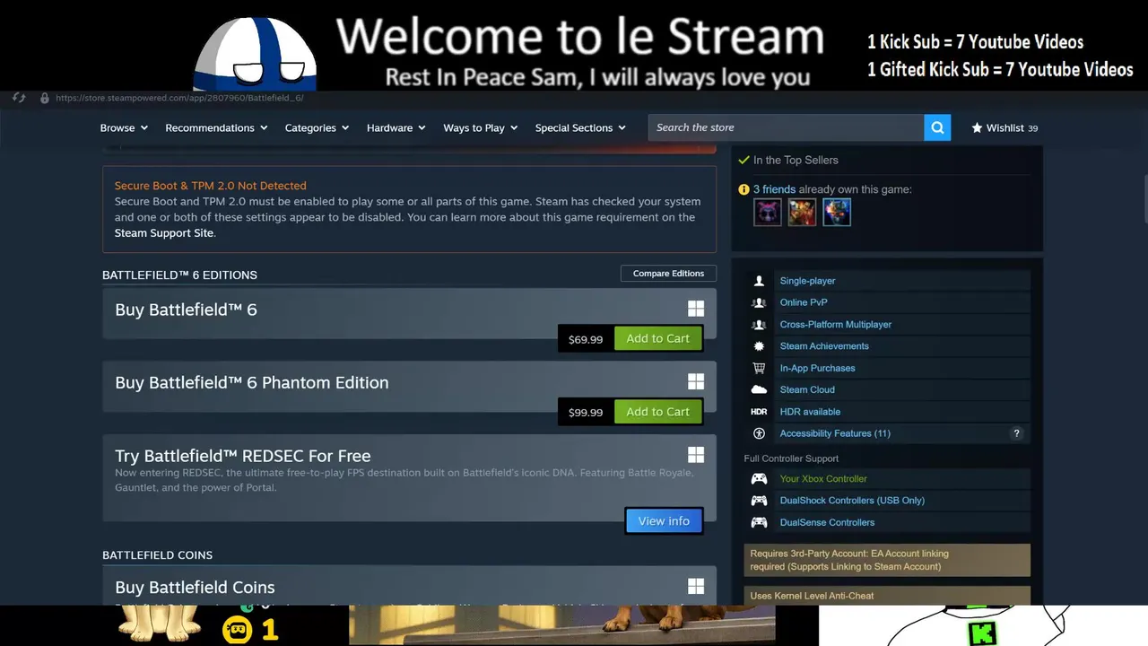Open Accessibility Features (11) link
The width and height of the screenshot is (1148, 646).
835,433
